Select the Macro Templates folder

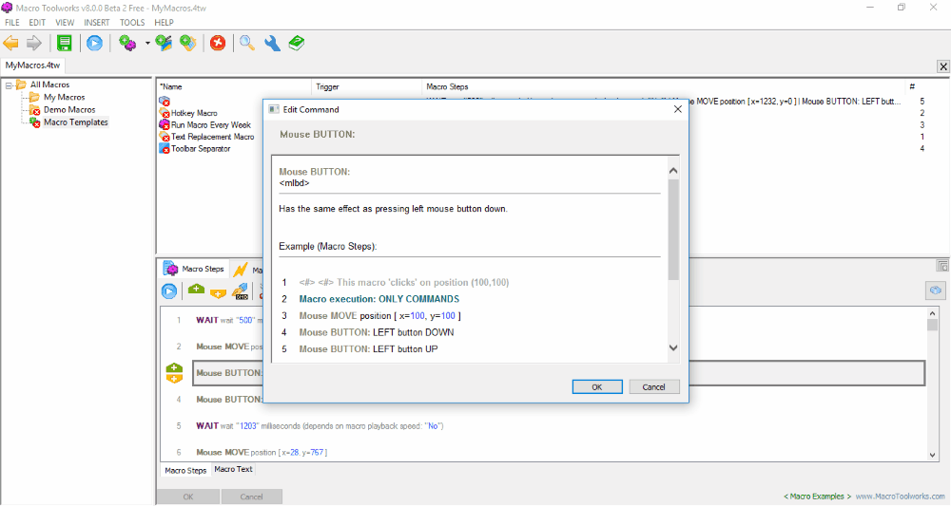pos(75,122)
